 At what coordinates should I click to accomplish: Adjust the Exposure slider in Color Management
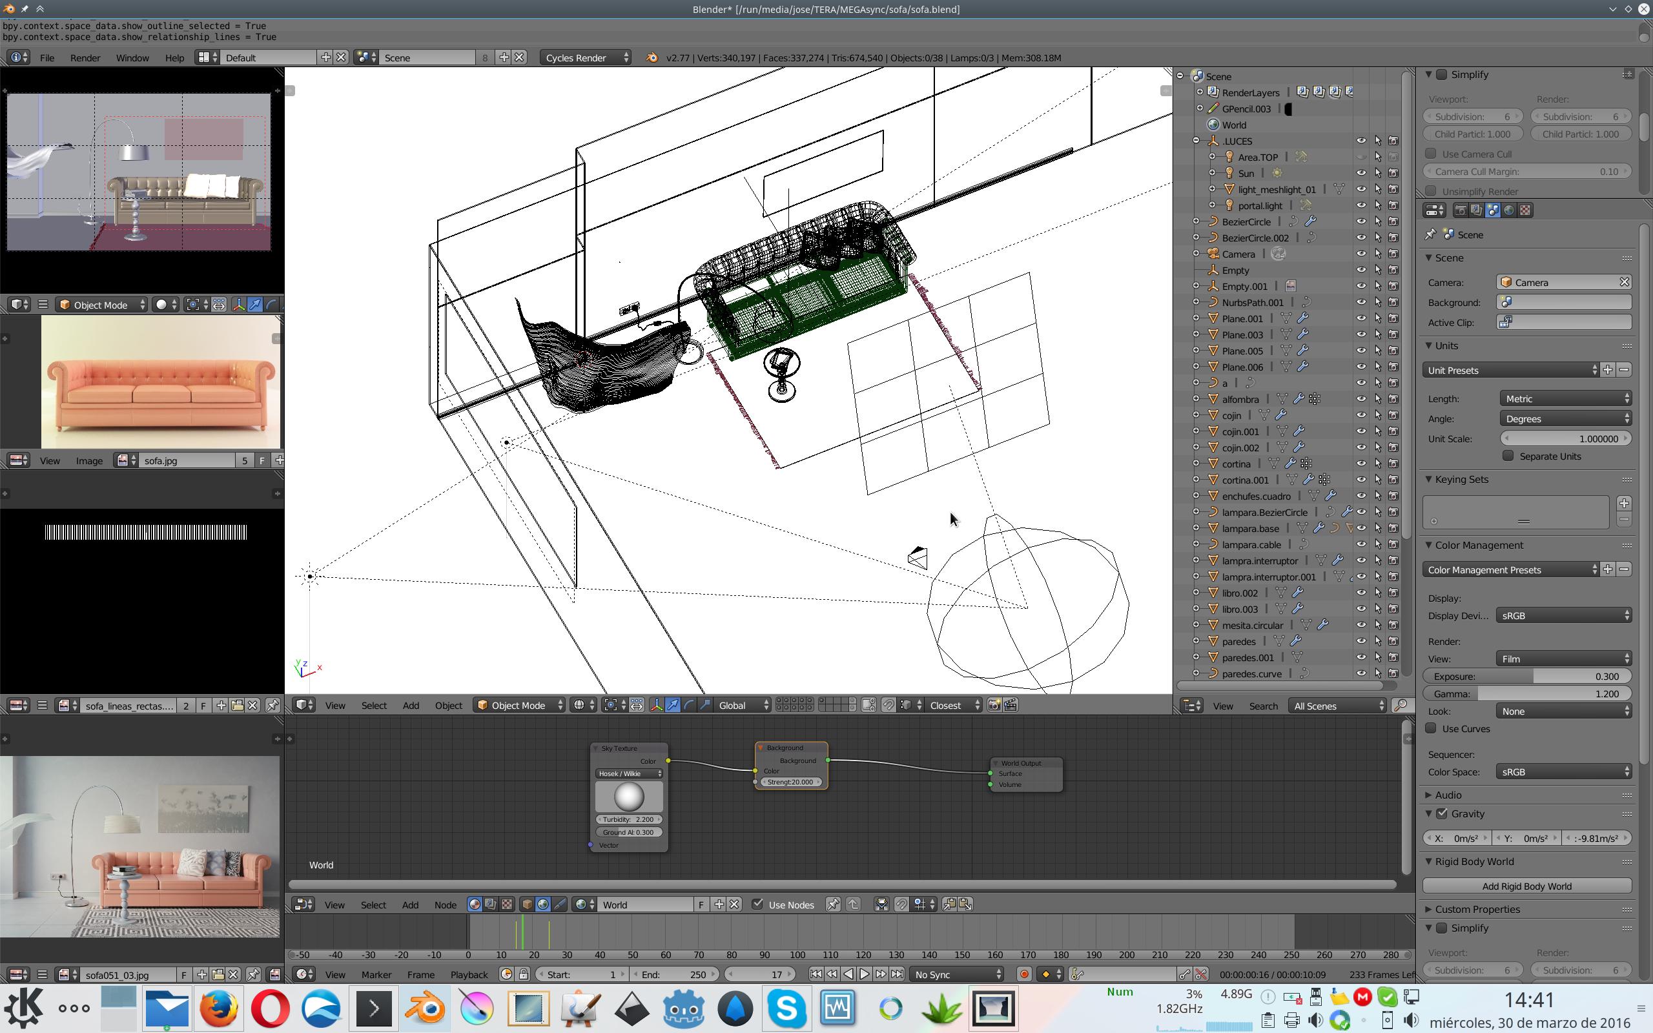pos(1526,677)
